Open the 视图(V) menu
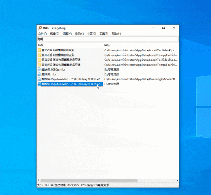This screenshot has width=211, height=195. pos(67,34)
